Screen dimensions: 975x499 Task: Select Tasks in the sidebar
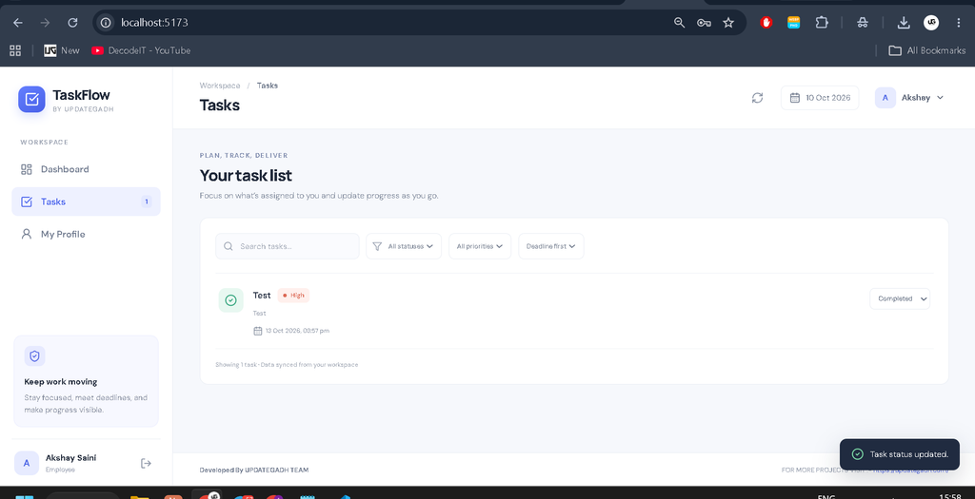pyautogui.click(x=86, y=202)
